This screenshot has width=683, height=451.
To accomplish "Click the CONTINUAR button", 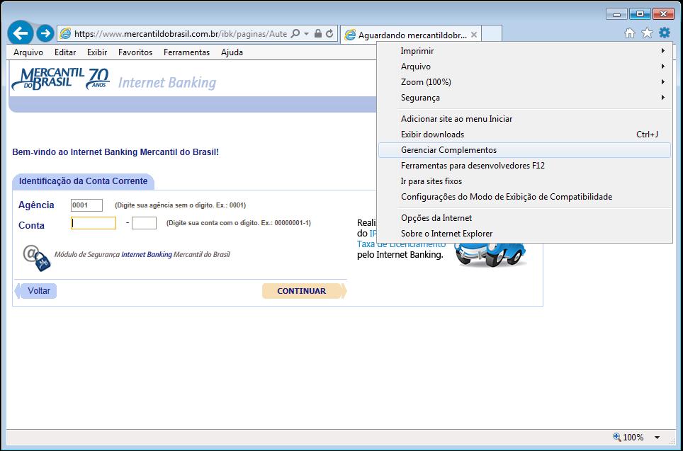I will pos(304,291).
